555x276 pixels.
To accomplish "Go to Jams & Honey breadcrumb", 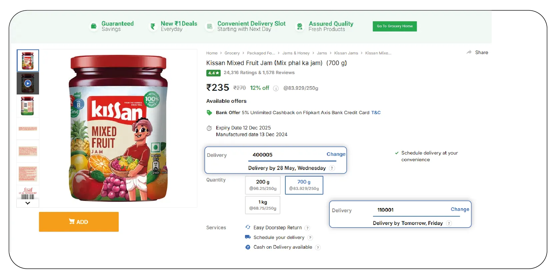I will [296, 53].
